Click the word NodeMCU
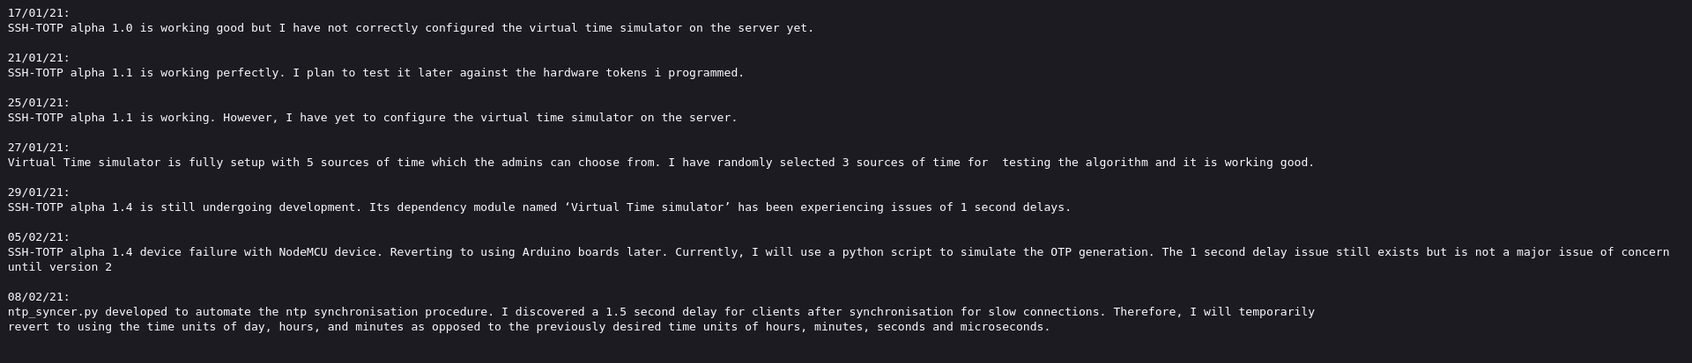 coord(303,252)
